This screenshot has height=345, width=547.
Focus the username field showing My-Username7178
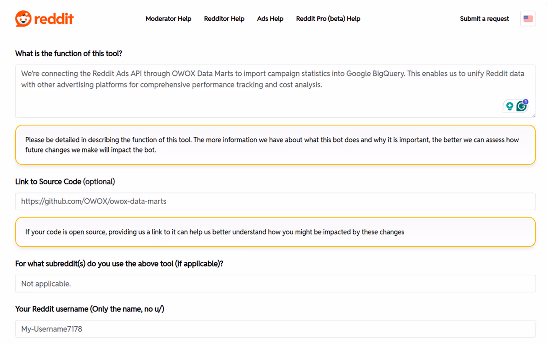[268, 329]
